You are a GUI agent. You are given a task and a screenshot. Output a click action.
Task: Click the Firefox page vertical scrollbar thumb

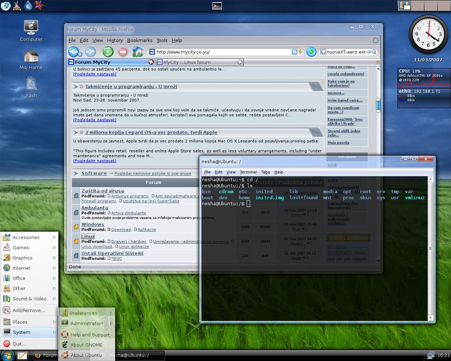(378, 105)
